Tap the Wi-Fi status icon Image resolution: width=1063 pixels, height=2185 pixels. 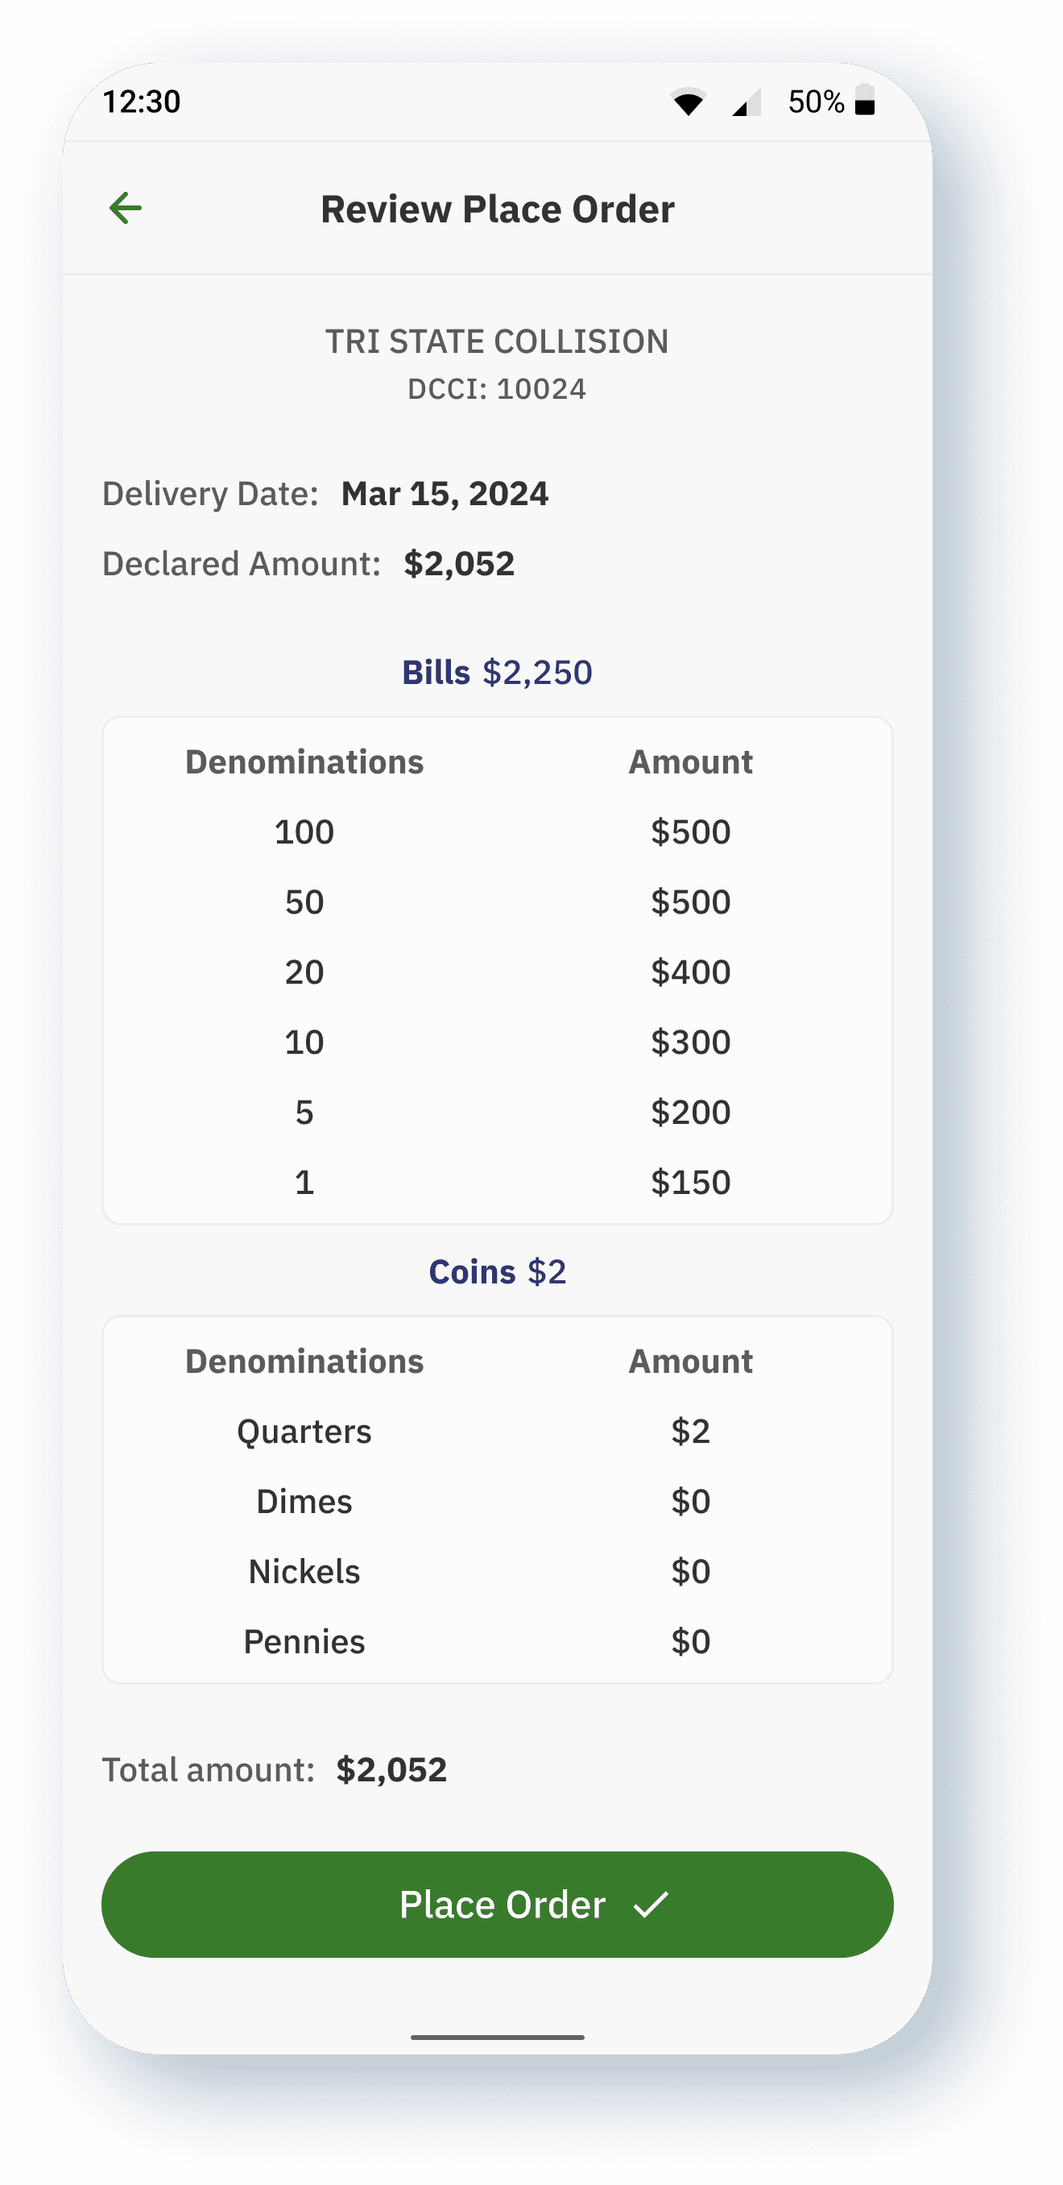688,102
